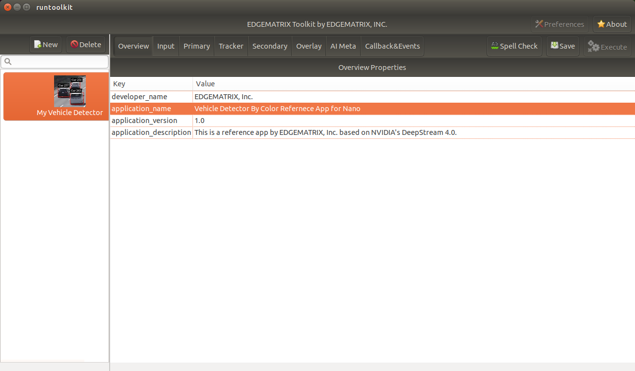Switch to the Input tab
Viewport: 635px width, 371px height.
166,46
